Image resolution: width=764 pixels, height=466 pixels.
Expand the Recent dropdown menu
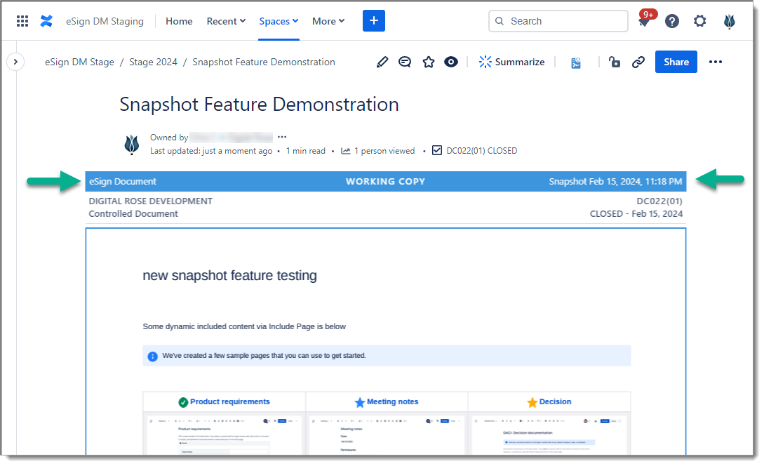click(x=226, y=21)
